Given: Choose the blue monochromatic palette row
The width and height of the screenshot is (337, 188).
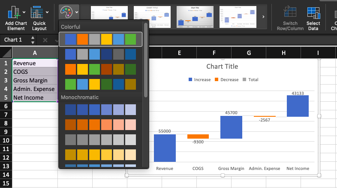Looking at the screenshot, I should (x=100, y=110).
